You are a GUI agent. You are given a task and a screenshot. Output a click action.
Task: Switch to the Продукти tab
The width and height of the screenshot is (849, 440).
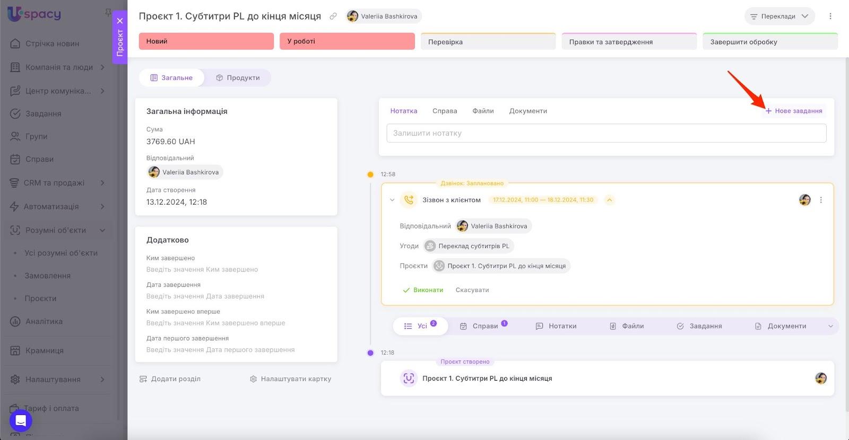[238, 77]
